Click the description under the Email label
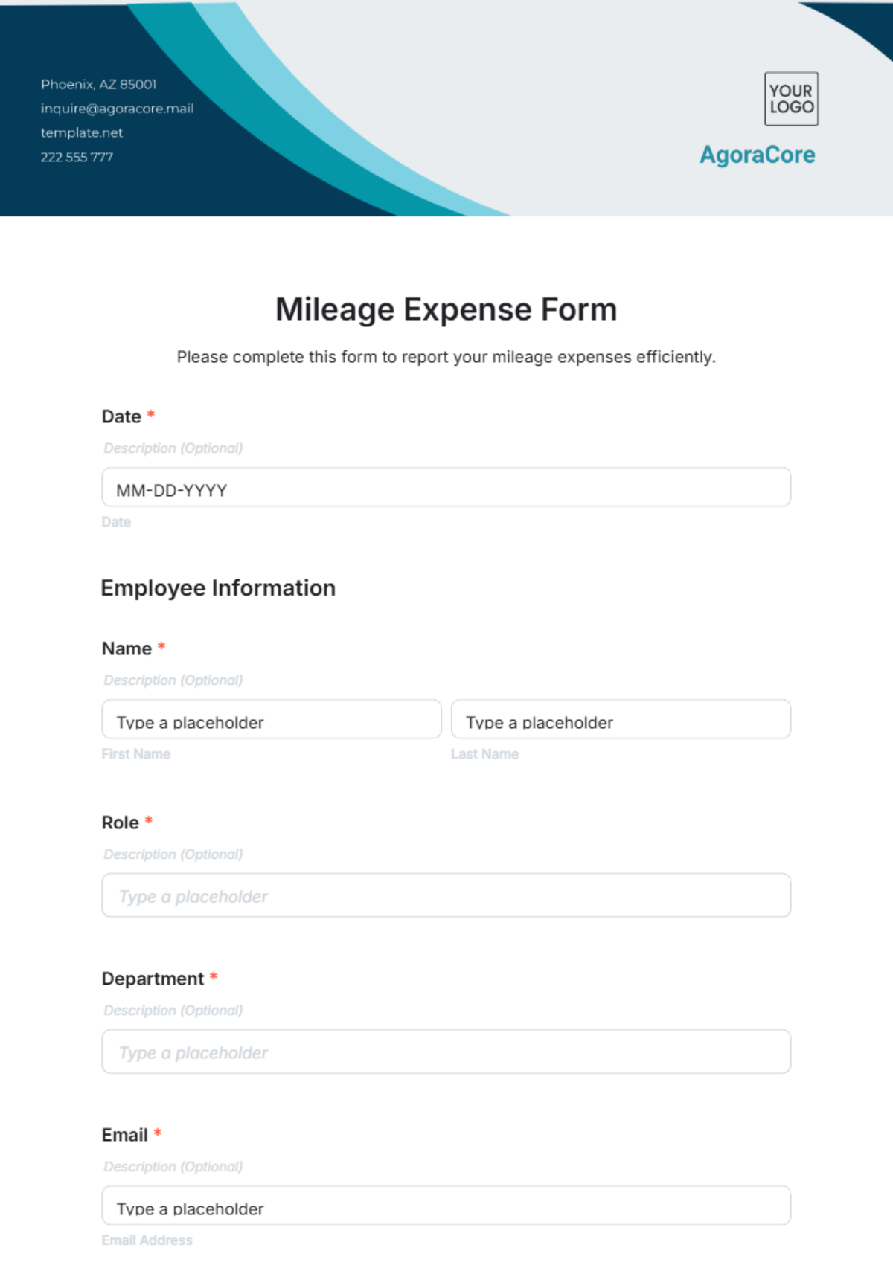 [173, 1167]
